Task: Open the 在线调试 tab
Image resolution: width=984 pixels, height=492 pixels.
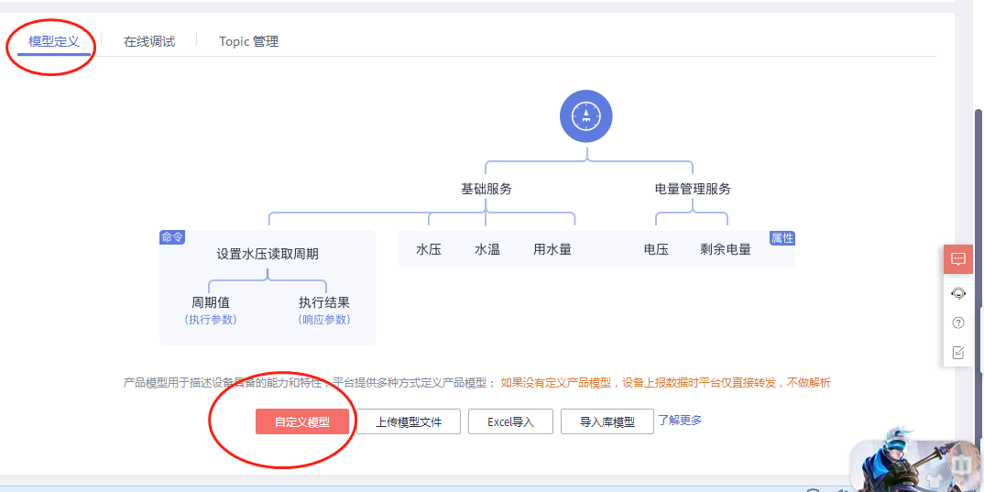Action: (149, 41)
